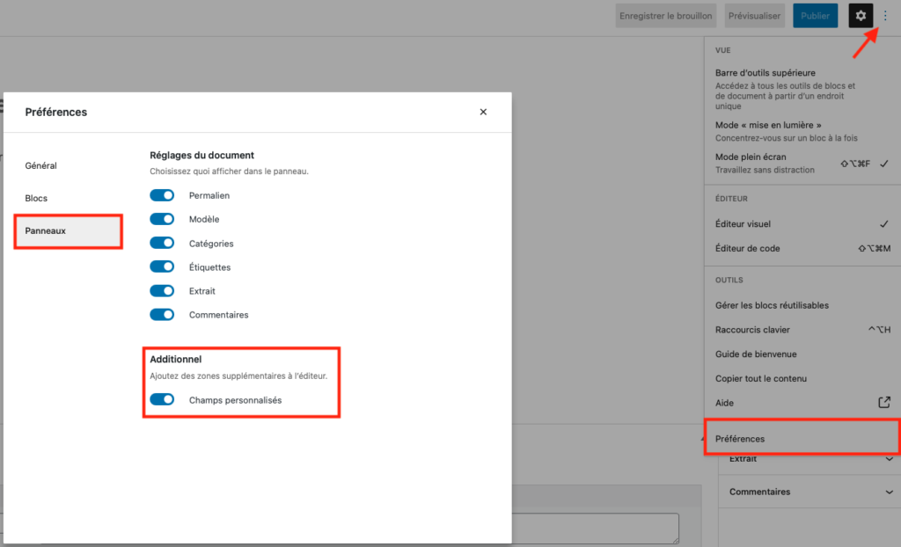The height and width of the screenshot is (547, 901).
Task: Select the Général preferences tab
Action: pyautogui.click(x=41, y=165)
